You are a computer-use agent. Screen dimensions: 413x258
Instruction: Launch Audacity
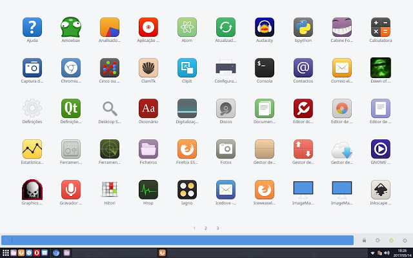(265, 27)
